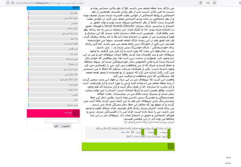
Task: Open sidebar link تعبیر خواب
Action: tap(53, 85)
